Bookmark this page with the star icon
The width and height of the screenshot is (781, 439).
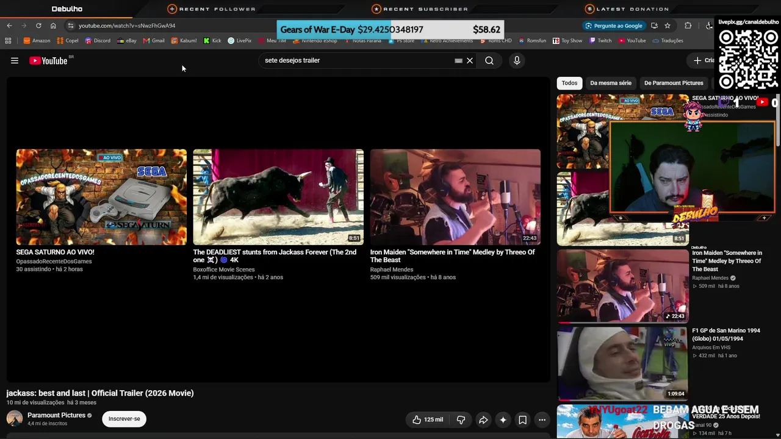668,26
